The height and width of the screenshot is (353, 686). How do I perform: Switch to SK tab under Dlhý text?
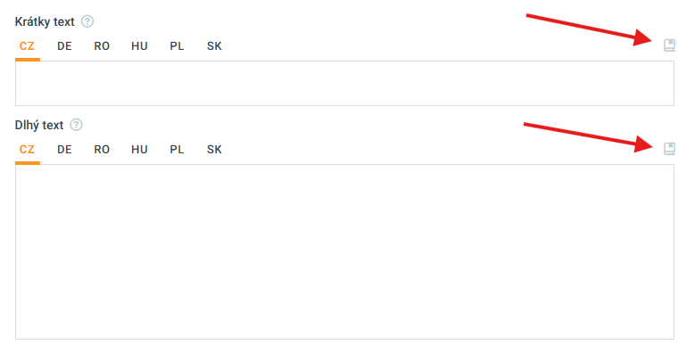coord(214,150)
